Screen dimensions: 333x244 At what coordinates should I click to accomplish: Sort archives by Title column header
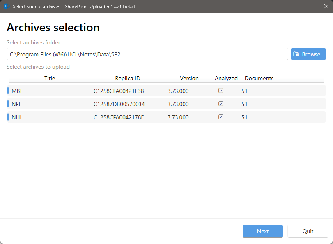click(x=50, y=78)
